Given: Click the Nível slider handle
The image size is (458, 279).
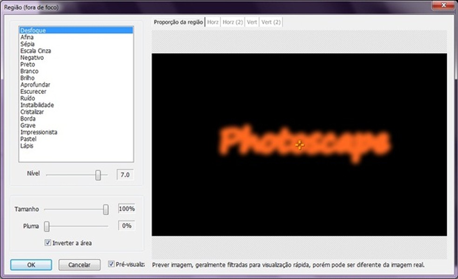Looking at the screenshot, I should click(x=98, y=175).
